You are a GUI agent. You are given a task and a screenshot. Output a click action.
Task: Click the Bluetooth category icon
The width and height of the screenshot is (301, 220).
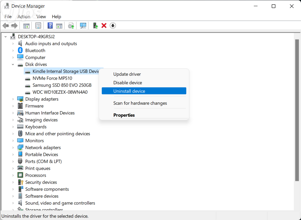20,51
